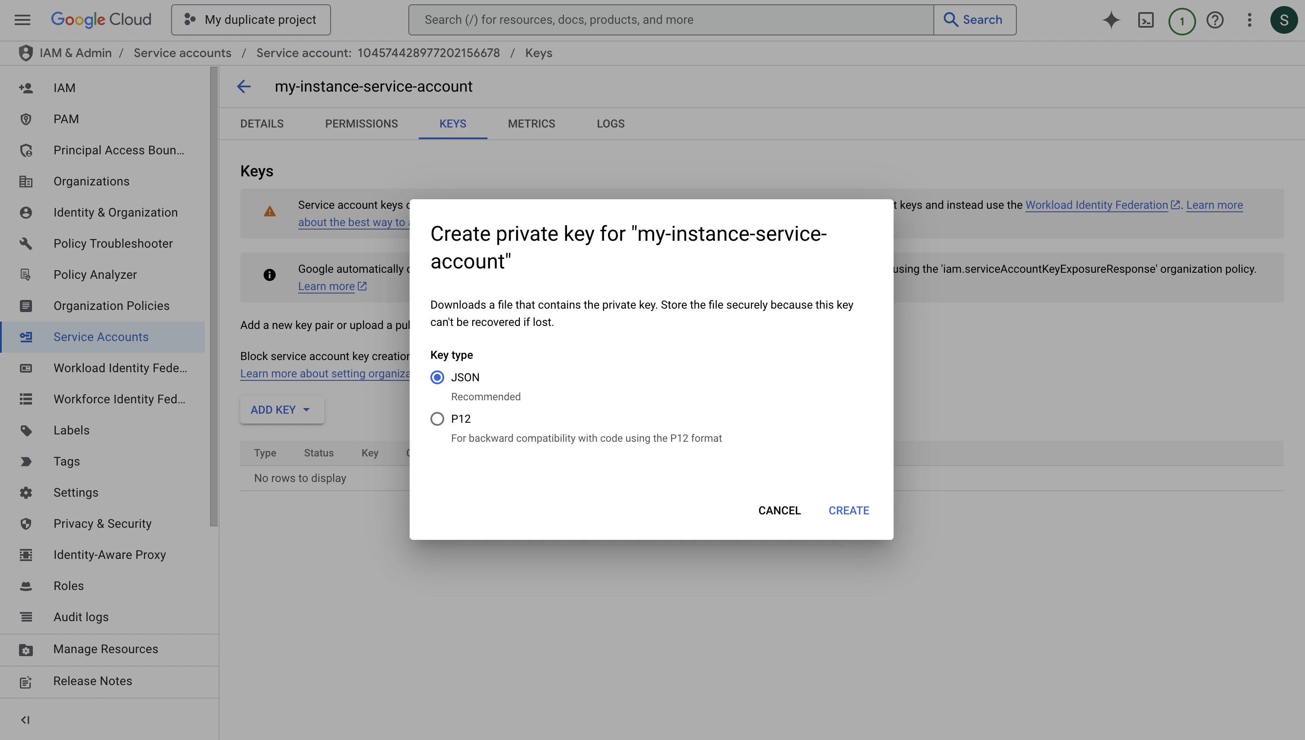Viewport: 1305px width, 740px height.
Task: Click the Audit logs list icon
Action: [x=26, y=617]
